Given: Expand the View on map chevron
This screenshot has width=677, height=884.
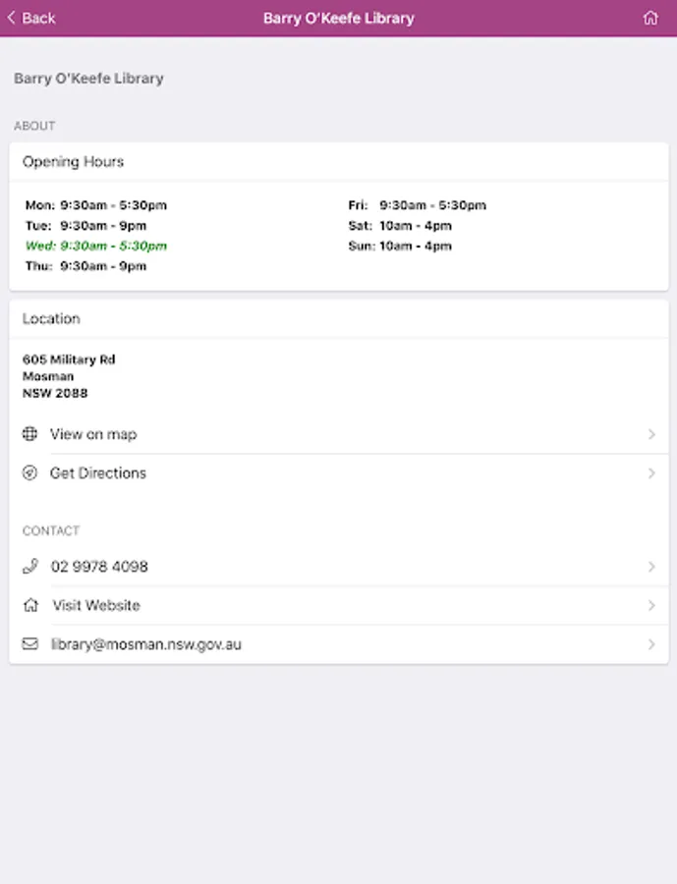Looking at the screenshot, I should point(651,434).
